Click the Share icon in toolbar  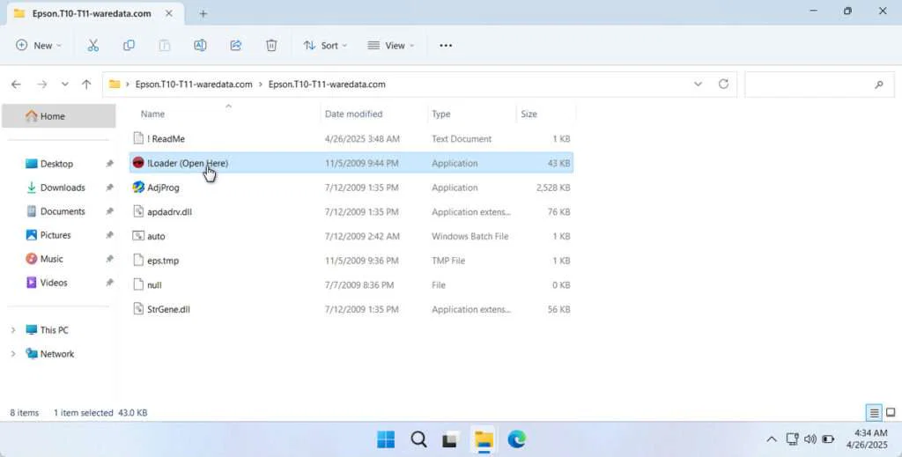click(x=236, y=46)
